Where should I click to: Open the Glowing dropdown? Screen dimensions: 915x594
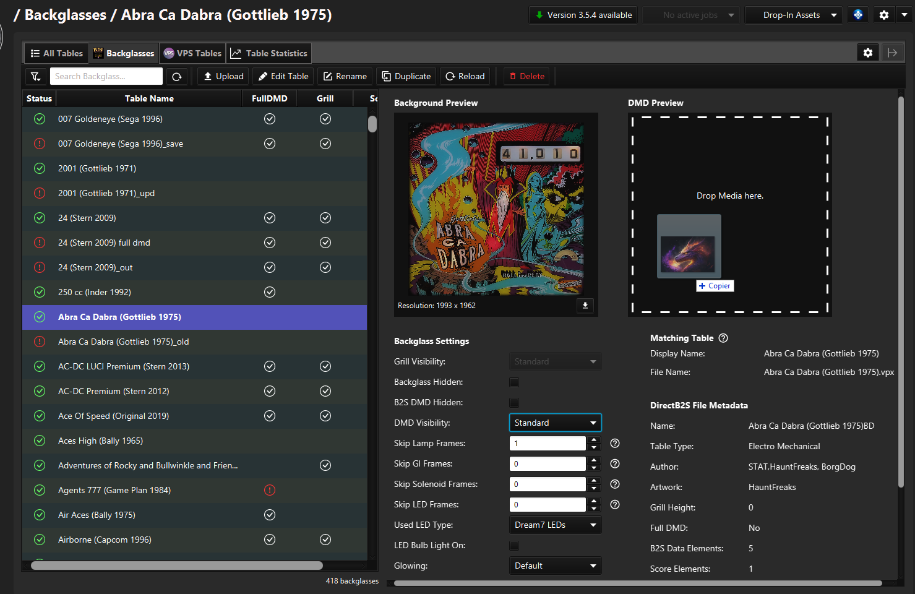[x=555, y=566]
